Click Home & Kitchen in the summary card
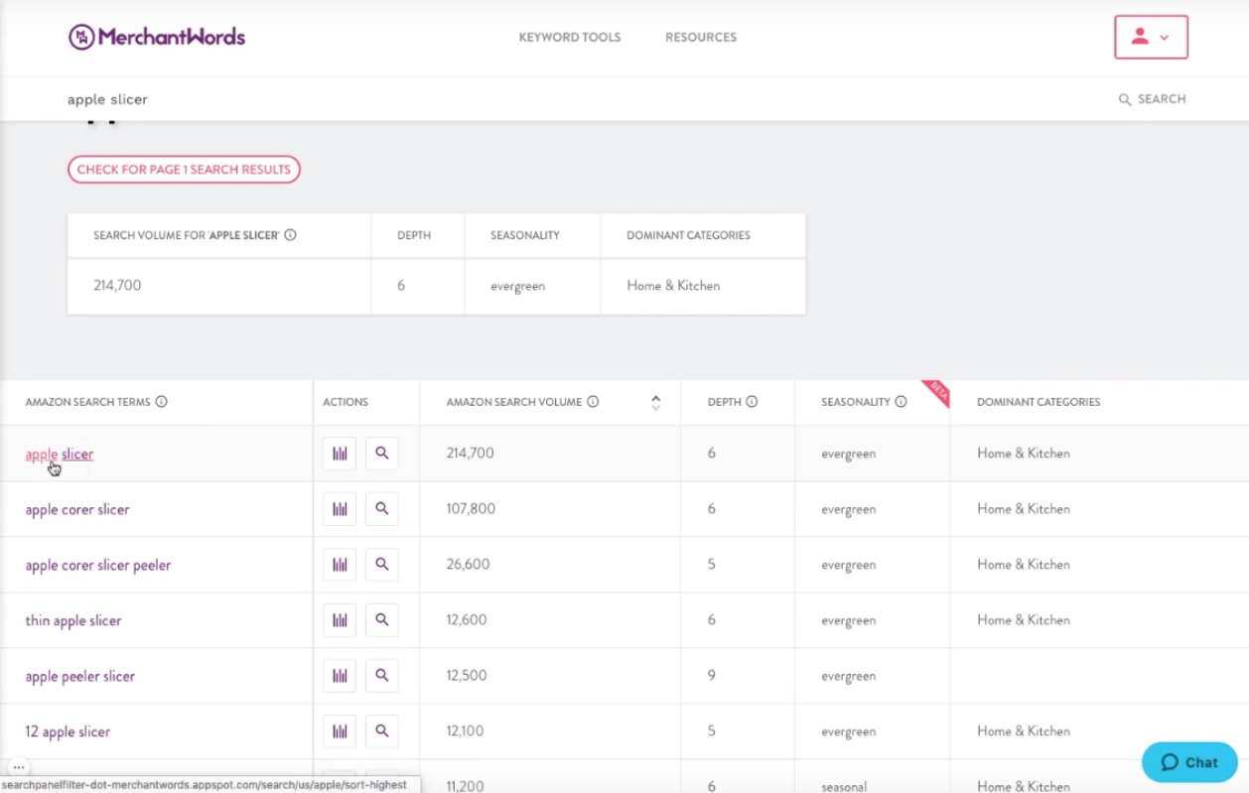Screen dimensions: 1249x793 pyautogui.click(x=673, y=286)
